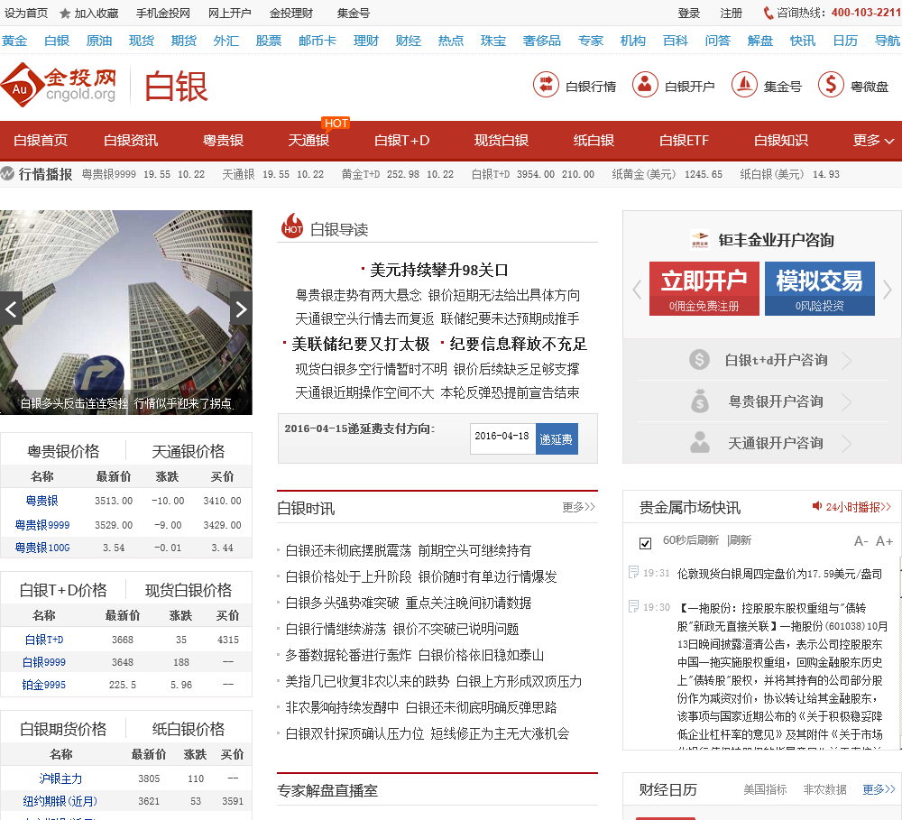Show previous slide in the image carousel

point(11,309)
